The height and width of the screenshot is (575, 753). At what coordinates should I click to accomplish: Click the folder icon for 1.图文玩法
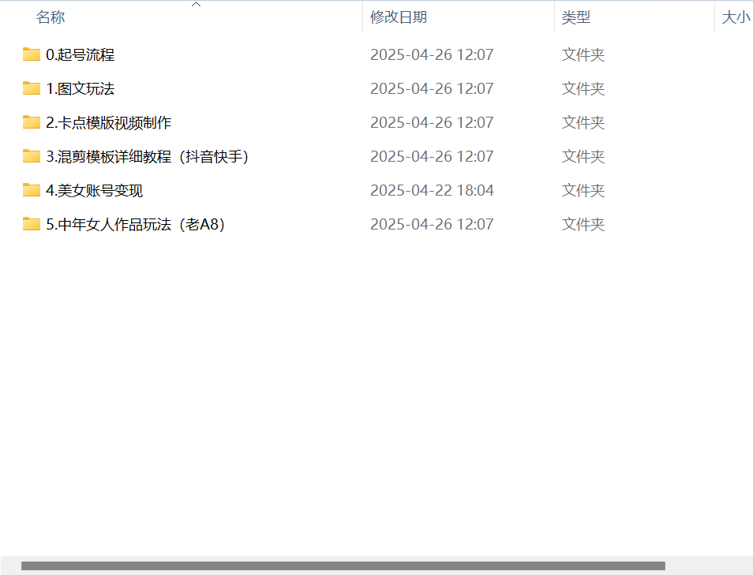click(30, 88)
